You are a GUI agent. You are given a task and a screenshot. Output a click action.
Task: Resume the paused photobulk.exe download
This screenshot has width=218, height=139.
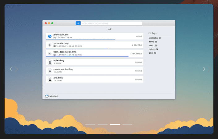pos(50,36)
